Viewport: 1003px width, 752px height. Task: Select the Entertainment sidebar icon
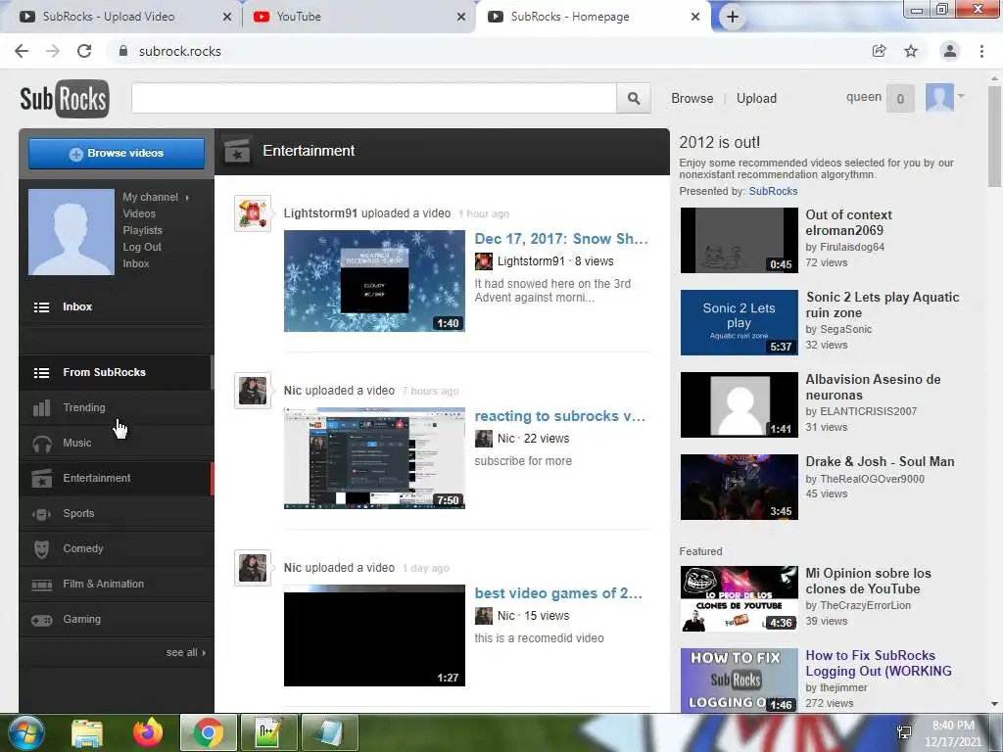click(41, 478)
